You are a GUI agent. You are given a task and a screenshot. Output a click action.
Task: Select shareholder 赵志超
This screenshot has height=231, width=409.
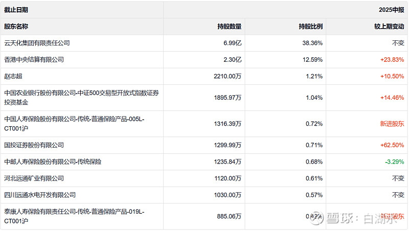click(13, 76)
